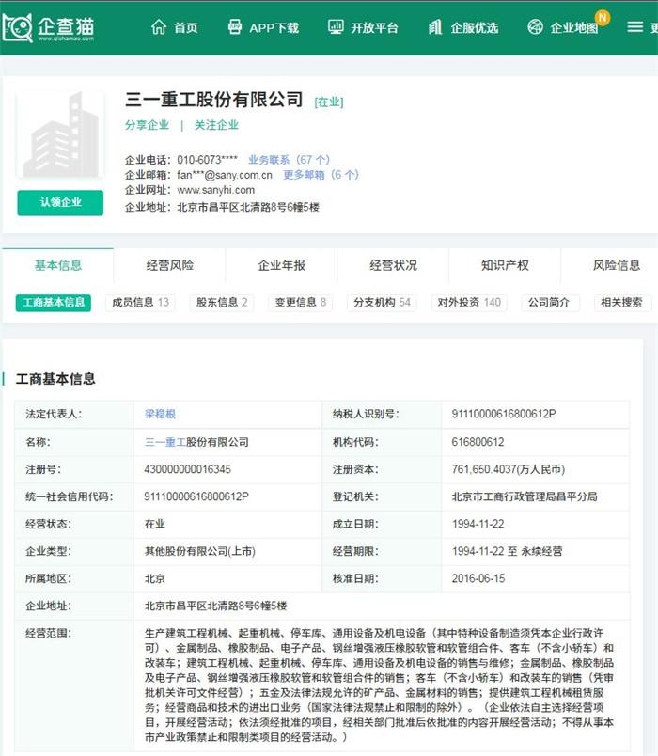Click legal representative link 梁稳根
This screenshot has width=658, height=756.
[160, 414]
